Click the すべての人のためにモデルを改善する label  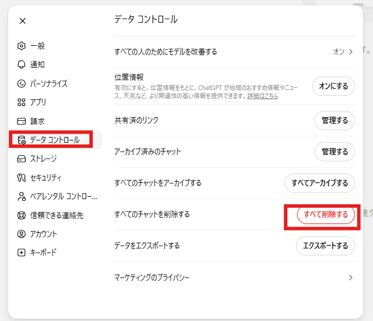tap(166, 52)
